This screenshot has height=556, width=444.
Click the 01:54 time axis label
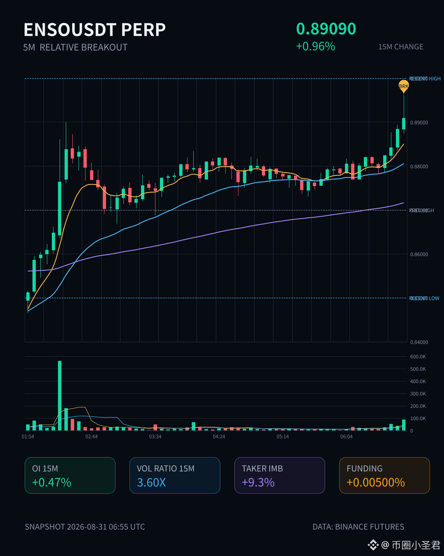tap(28, 437)
